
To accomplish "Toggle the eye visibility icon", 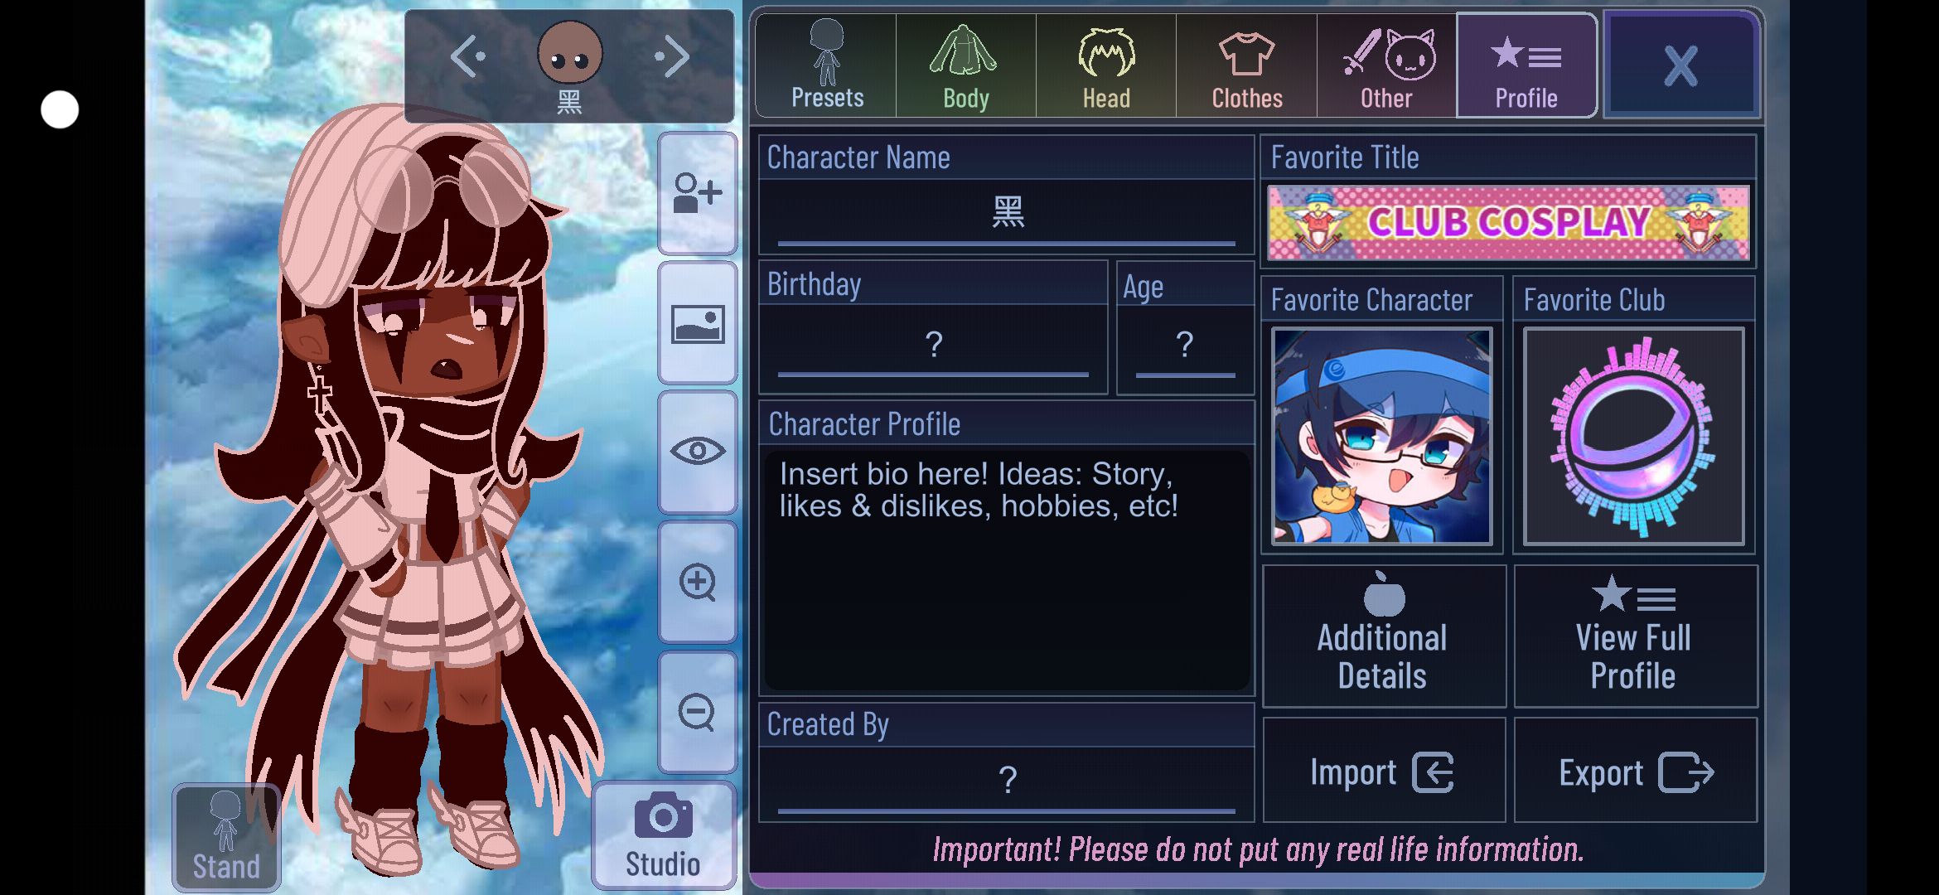I will [x=698, y=452].
